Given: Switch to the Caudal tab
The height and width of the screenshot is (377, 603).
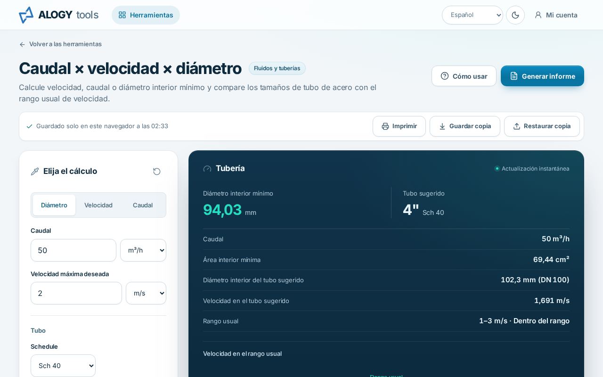Looking at the screenshot, I should (x=143, y=205).
